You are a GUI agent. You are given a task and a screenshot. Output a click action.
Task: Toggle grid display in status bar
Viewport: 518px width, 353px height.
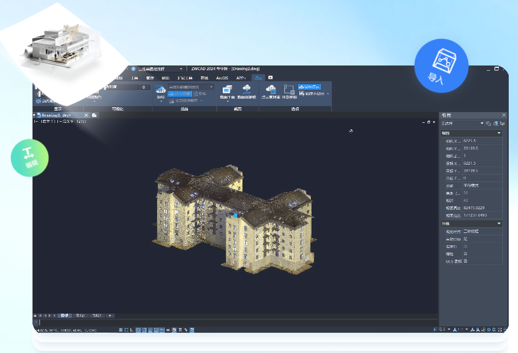[126, 330]
